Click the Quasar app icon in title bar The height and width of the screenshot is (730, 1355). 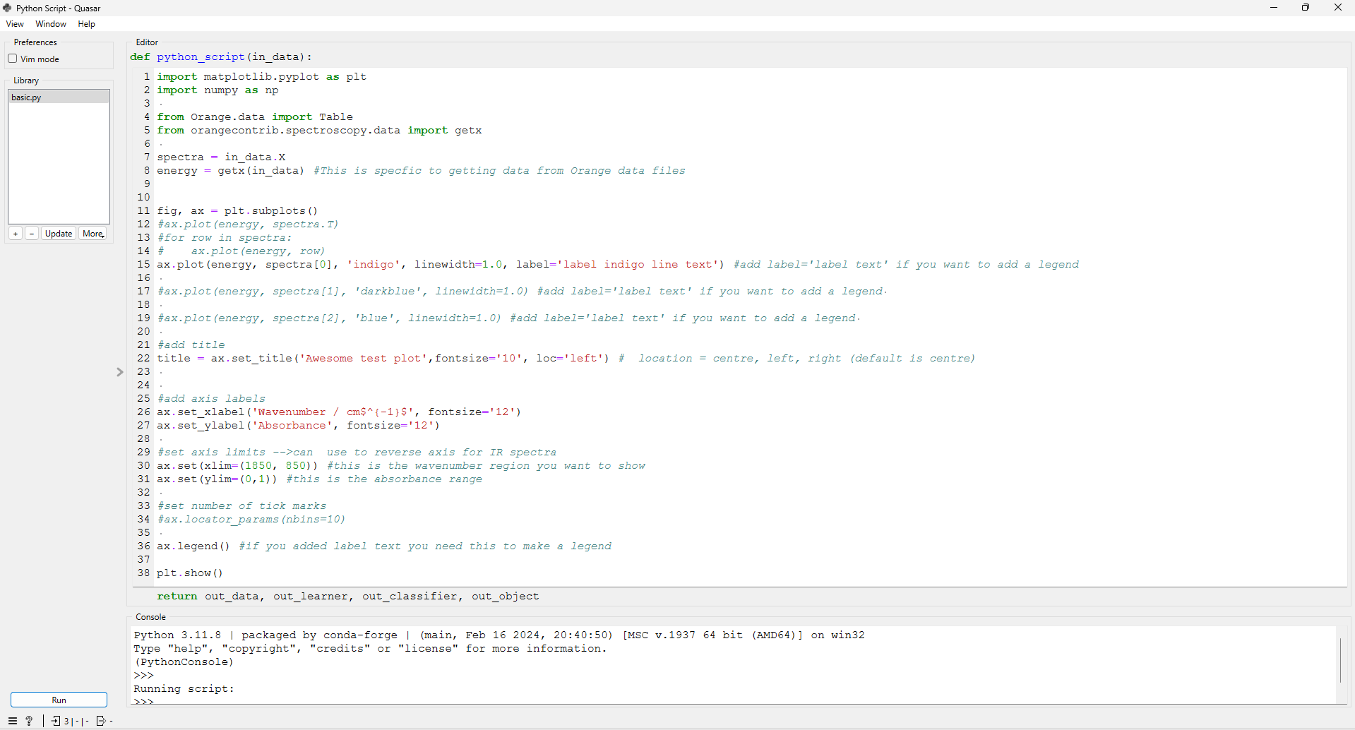tap(7, 8)
